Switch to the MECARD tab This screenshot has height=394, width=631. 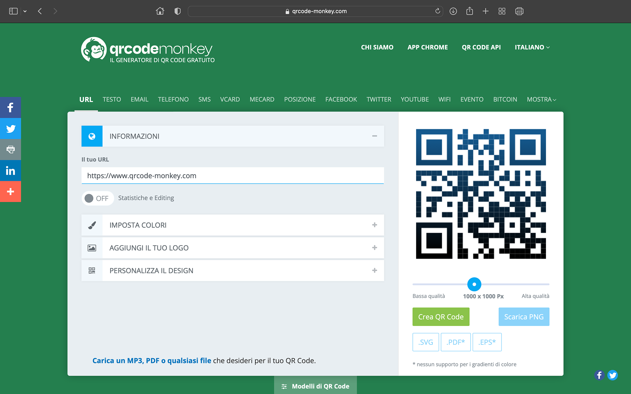[x=262, y=99]
